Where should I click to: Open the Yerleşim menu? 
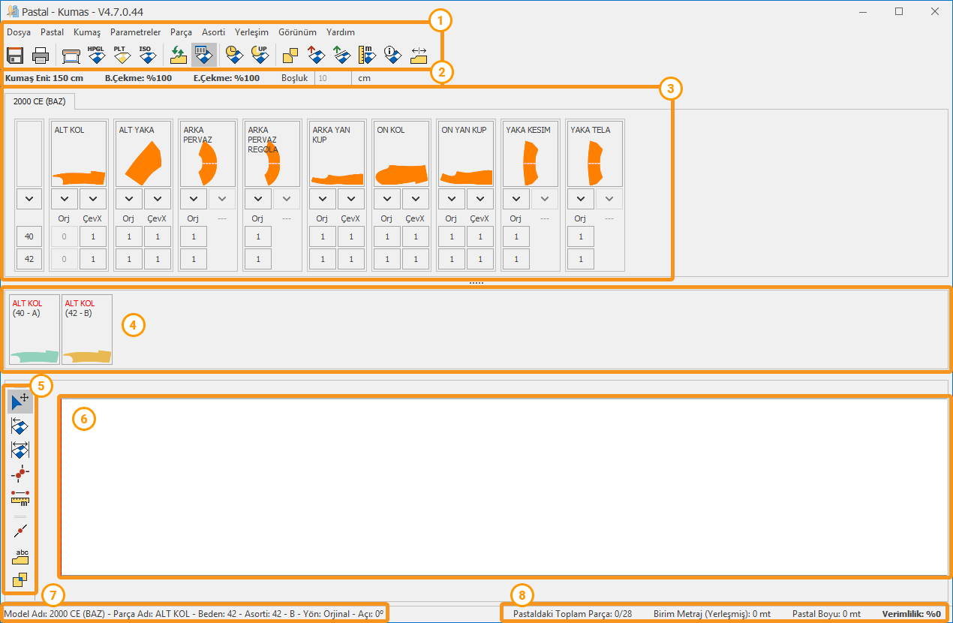pyautogui.click(x=251, y=32)
